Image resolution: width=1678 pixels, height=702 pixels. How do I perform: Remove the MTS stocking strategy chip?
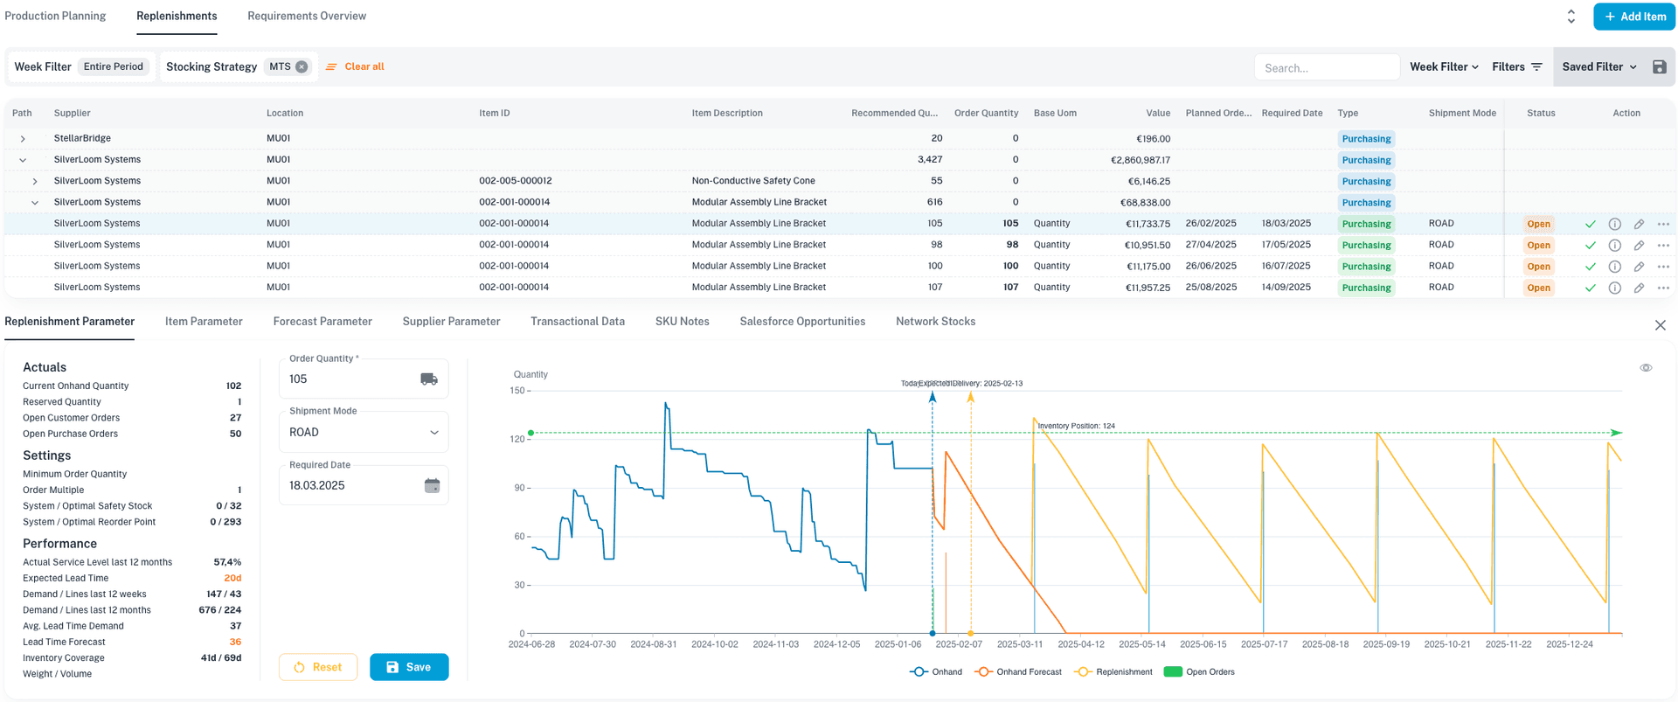pos(302,67)
